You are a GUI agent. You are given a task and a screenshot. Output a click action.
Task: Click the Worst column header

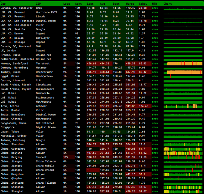click(130, 4)
